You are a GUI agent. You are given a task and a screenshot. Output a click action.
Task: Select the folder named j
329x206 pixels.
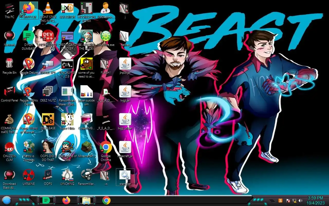(125, 11)
